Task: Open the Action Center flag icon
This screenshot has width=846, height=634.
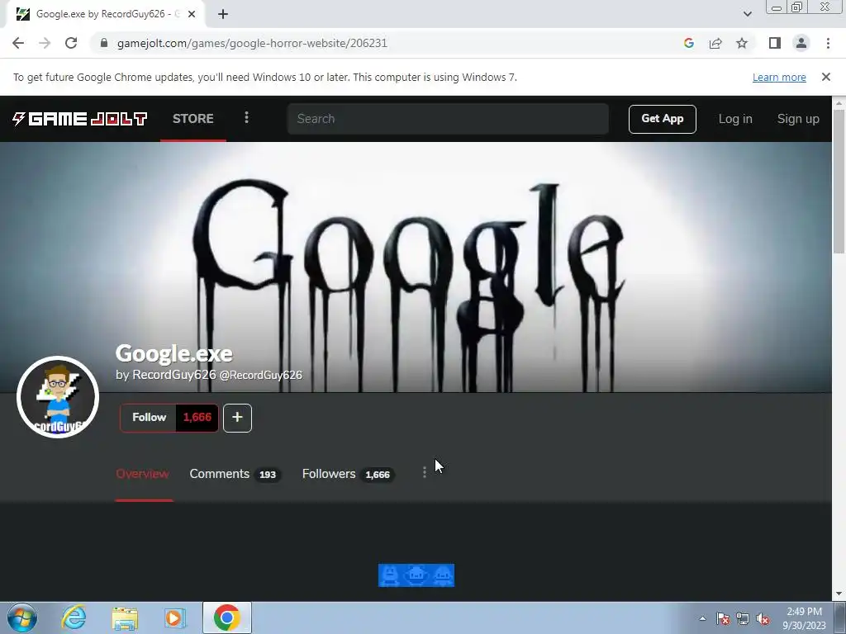Action: pyautogui.click(x=723, y=618)
